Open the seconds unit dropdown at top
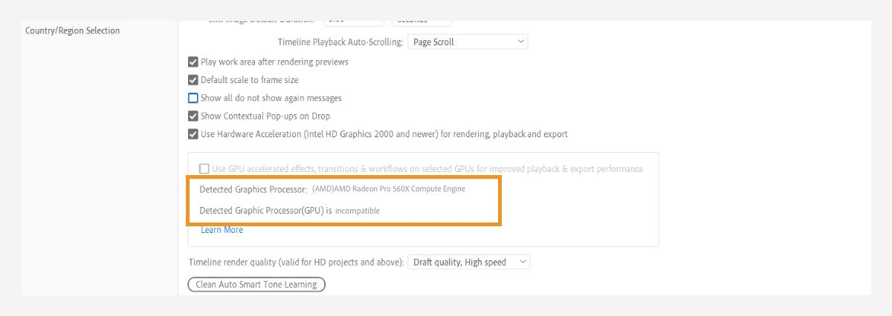 pyautogui.click(x=421, y=22)
